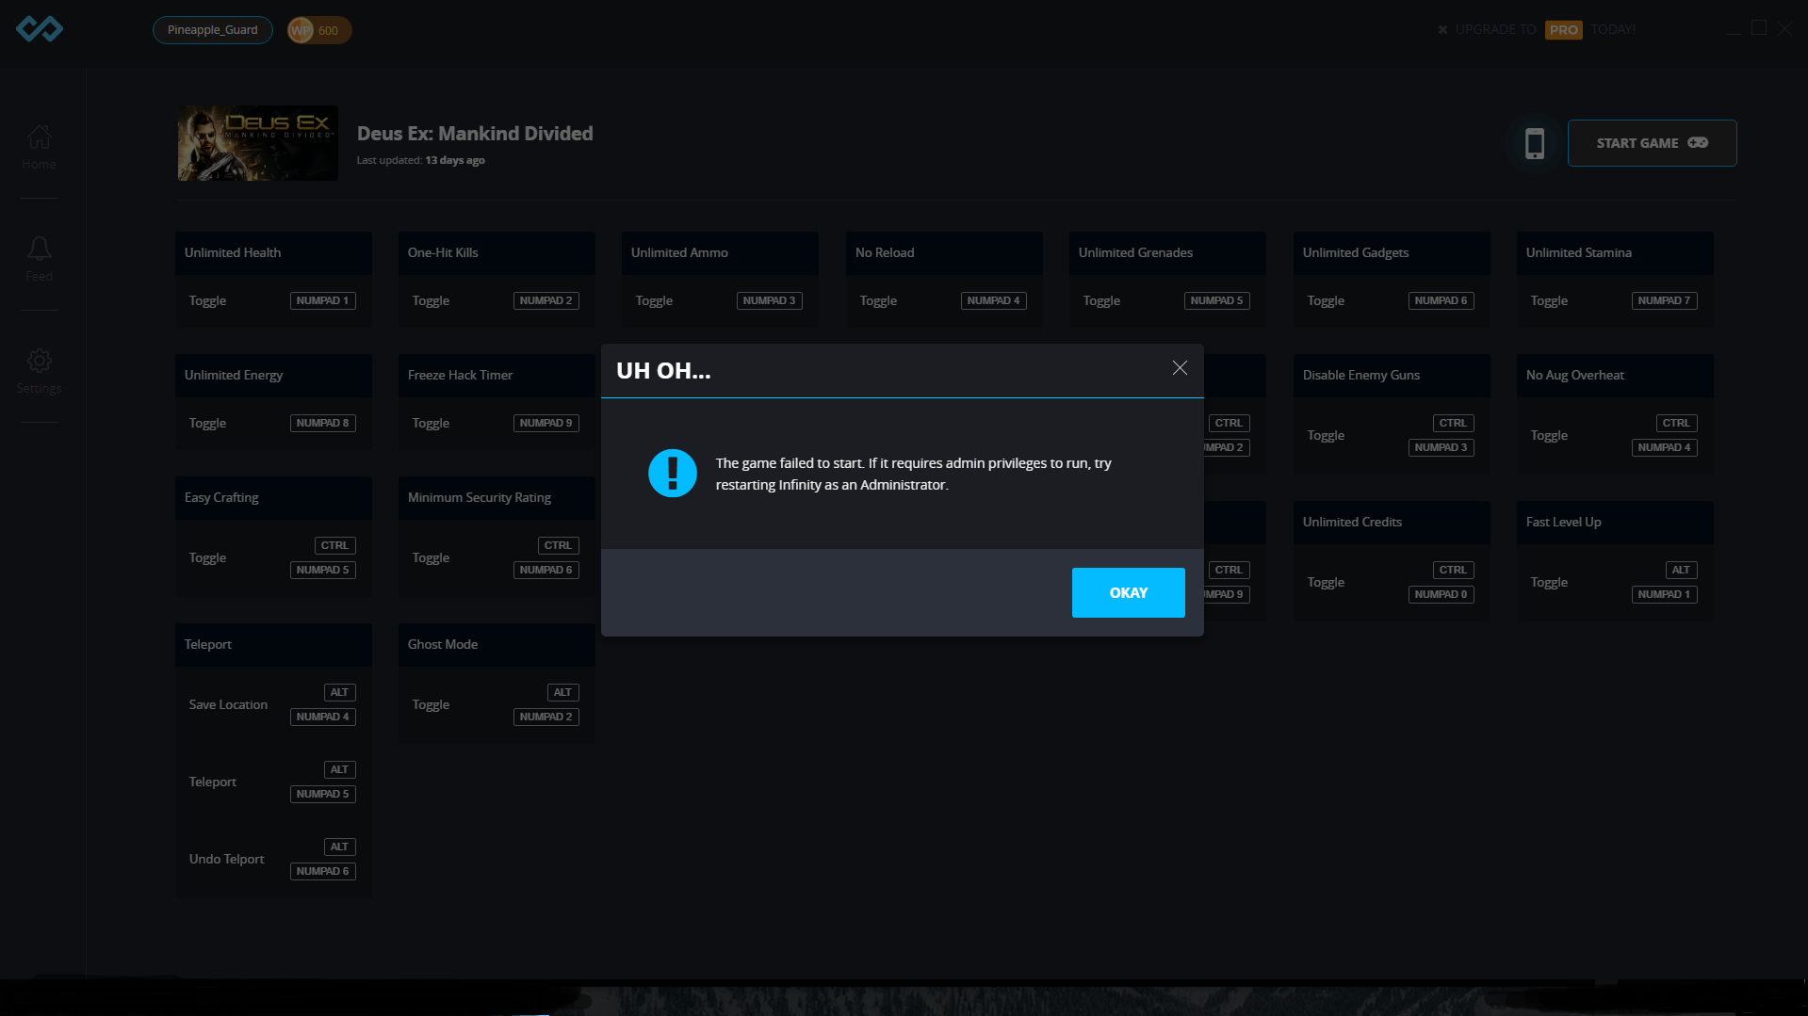The height and width of the screenshot is (1016, 1808).
Task: Toggle the Ghost Mode cheat
Action: tap(431, 705)
